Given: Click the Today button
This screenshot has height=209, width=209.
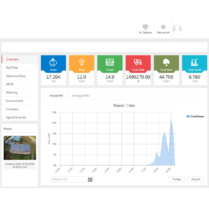Looking at the screenshot, I should [x=176, y=179].
